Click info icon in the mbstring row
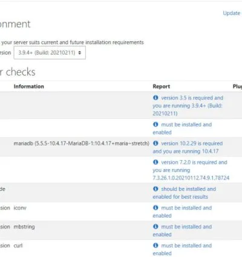Image resolution: width=242 pixels, height=257 pixels. [x=155, y=227]
